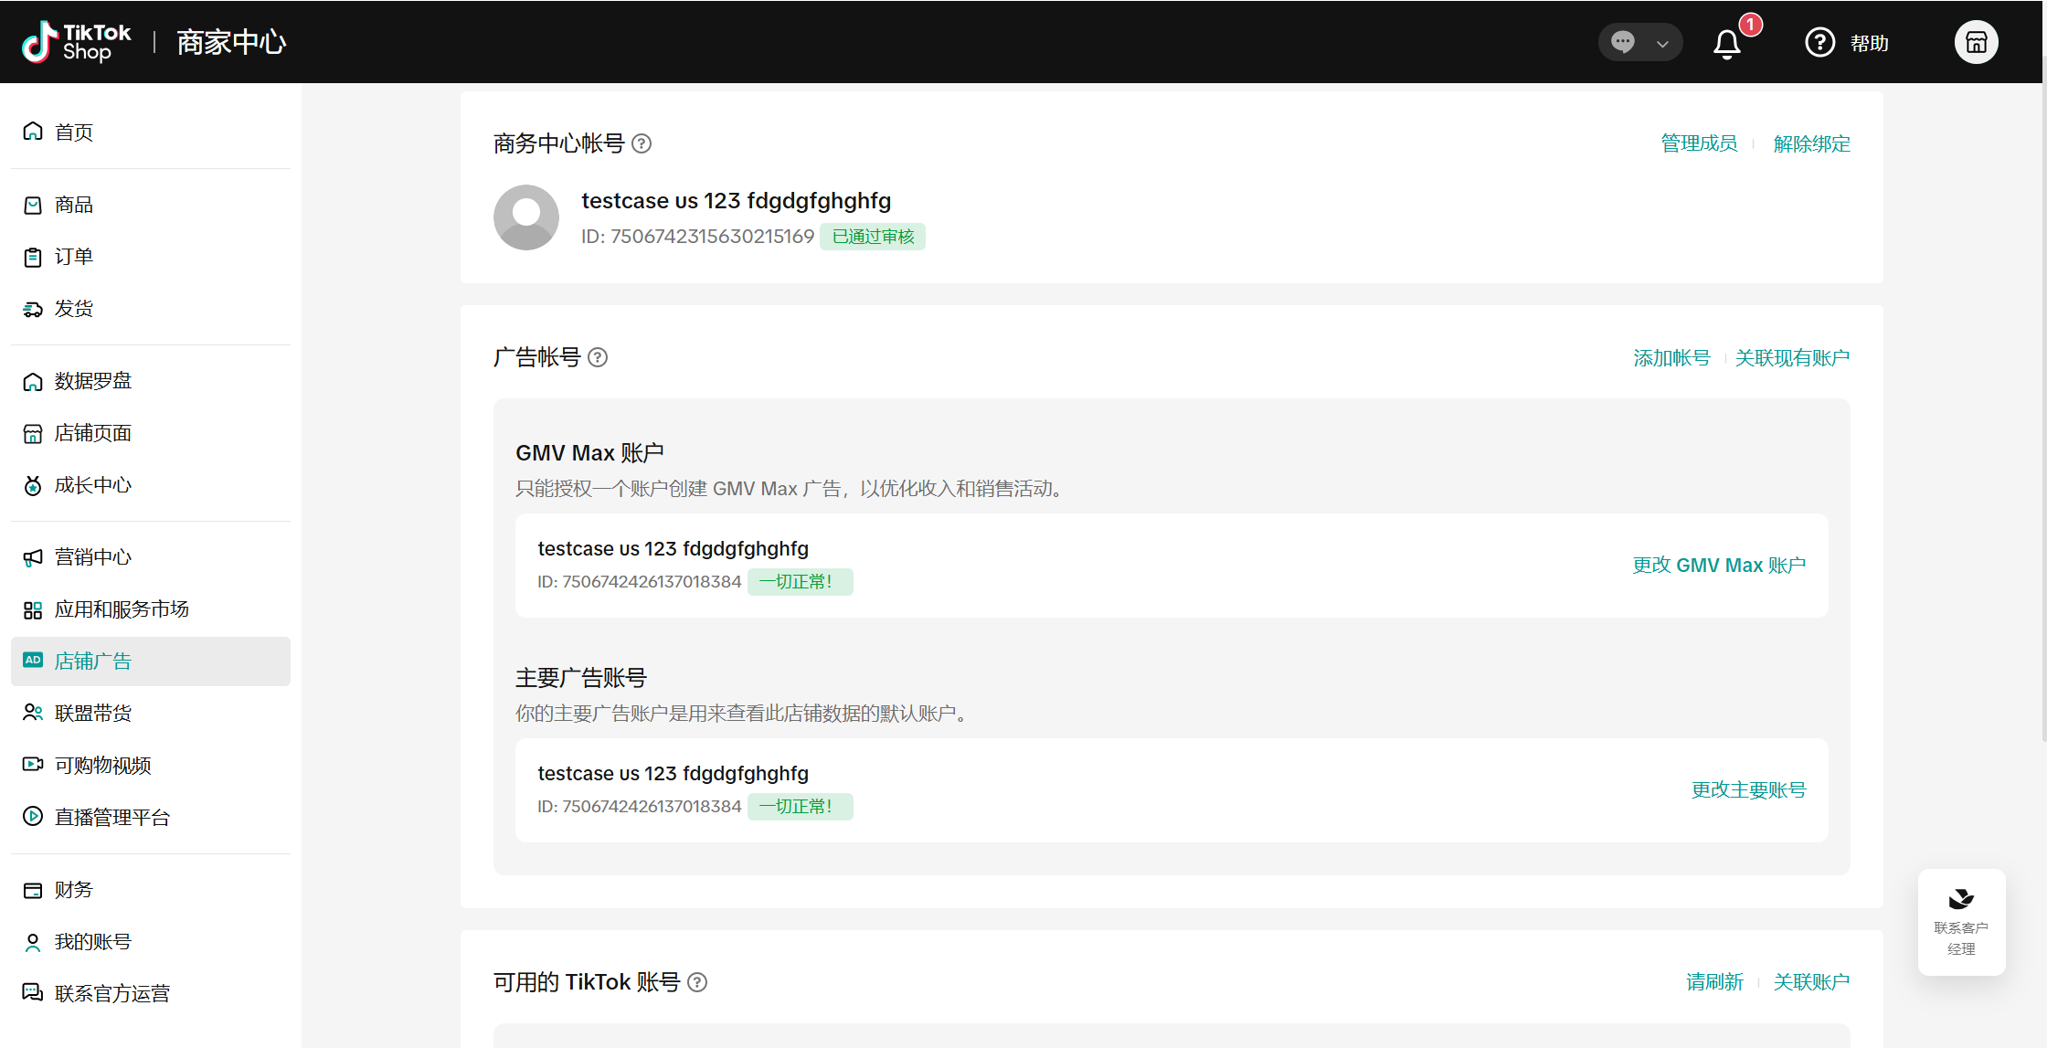Click 管理成员 link
The height and width of the screenshot is (1048, 2047).
tap(1699, 143)
